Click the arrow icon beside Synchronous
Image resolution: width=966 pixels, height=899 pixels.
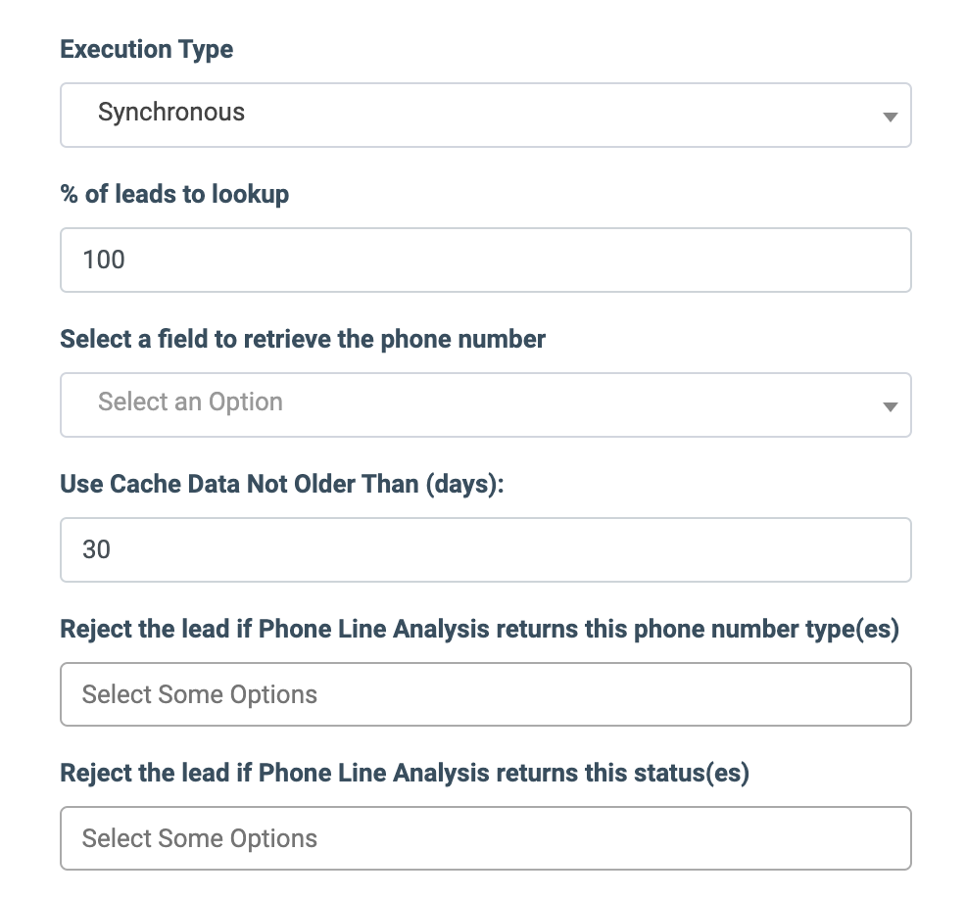890,117
